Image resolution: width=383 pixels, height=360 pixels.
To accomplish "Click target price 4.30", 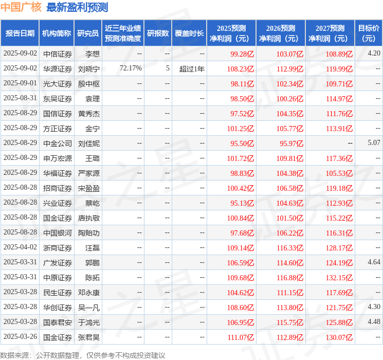I will pos(374,307).
